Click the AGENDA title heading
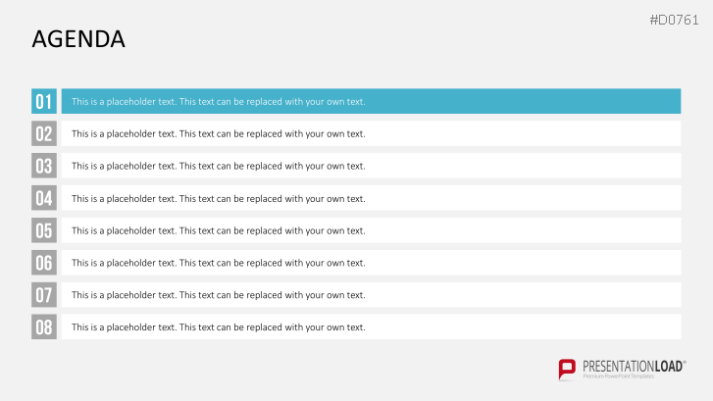This screenshot has width=713, height=401. pyautogui.click(x=78, y=39)
